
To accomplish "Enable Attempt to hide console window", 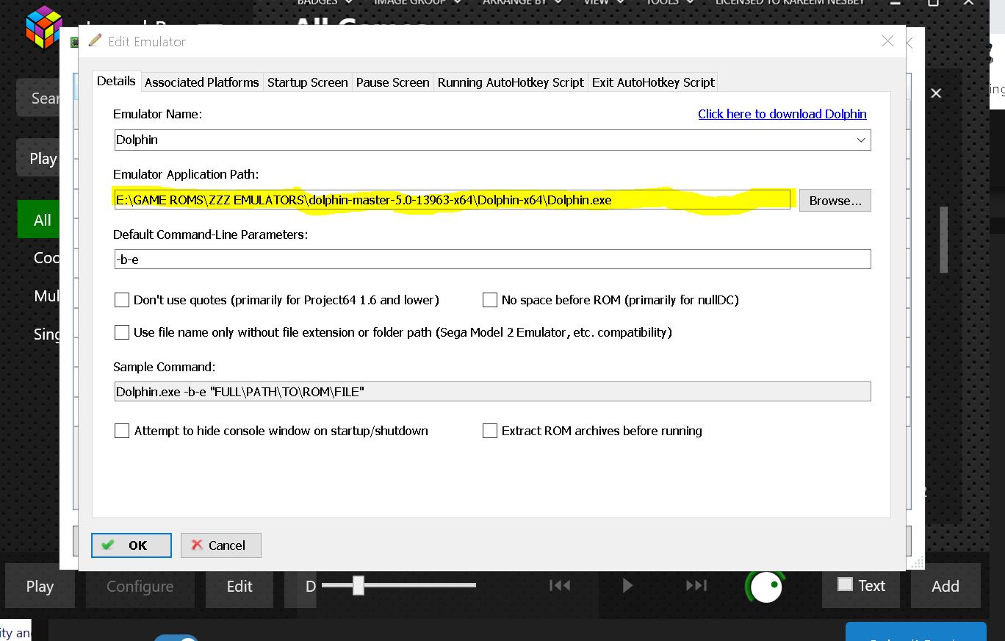I will coord(122,431).
